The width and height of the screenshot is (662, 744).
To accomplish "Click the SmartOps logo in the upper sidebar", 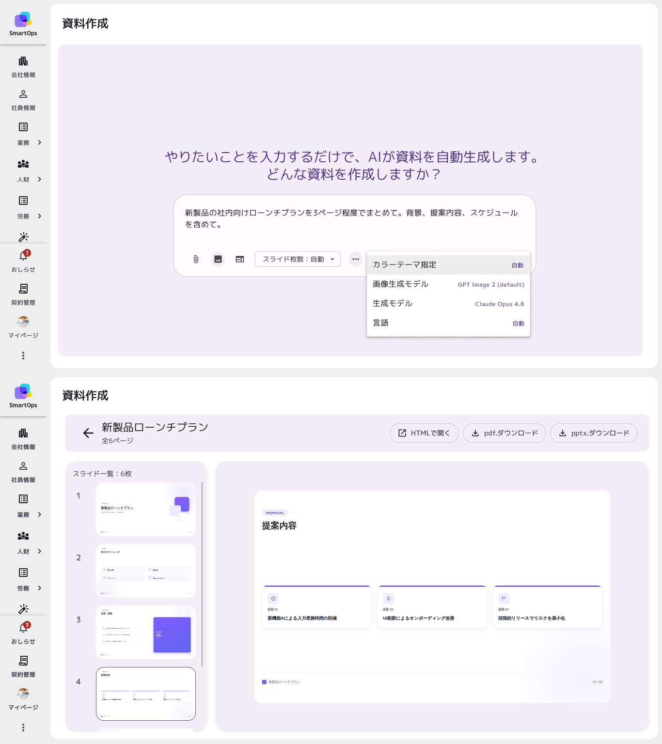I will point(23,24).
